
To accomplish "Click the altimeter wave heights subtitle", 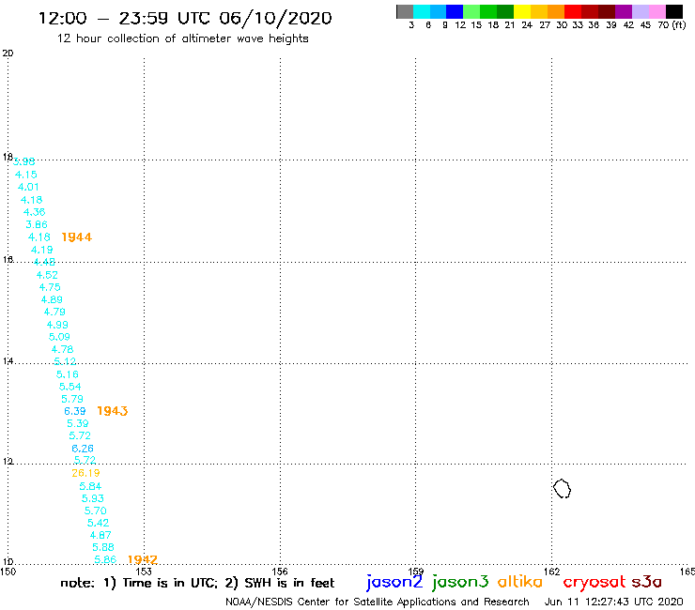I will pos(182,38).
